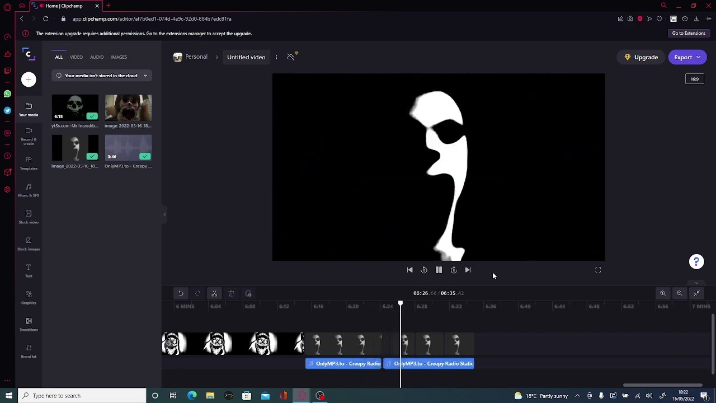Click the Clipchamp logo icon
Viewport: 716px width, 403px height.
point(29,55)
